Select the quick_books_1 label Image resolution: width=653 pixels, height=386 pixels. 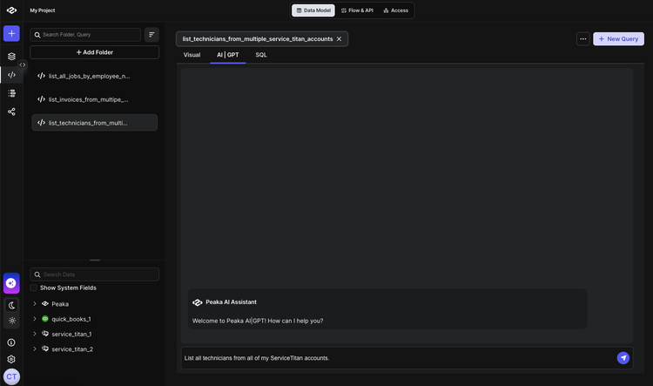(x=71, y=319)
